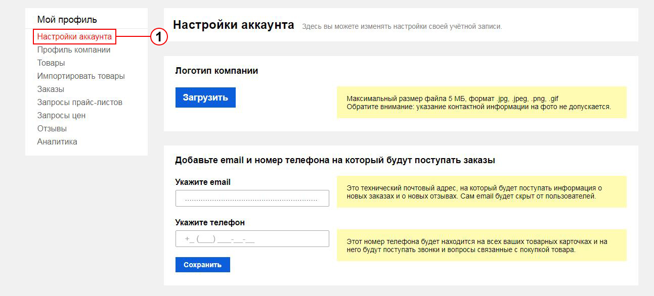Click the Сохранить button
The width and height of the screenshot is (654, 296).
203,265
